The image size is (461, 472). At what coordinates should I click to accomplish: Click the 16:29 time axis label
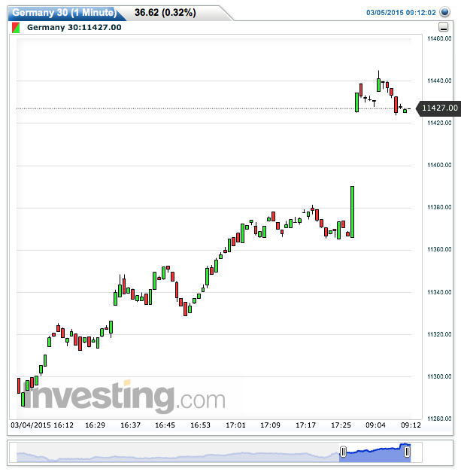coord(95,425)
